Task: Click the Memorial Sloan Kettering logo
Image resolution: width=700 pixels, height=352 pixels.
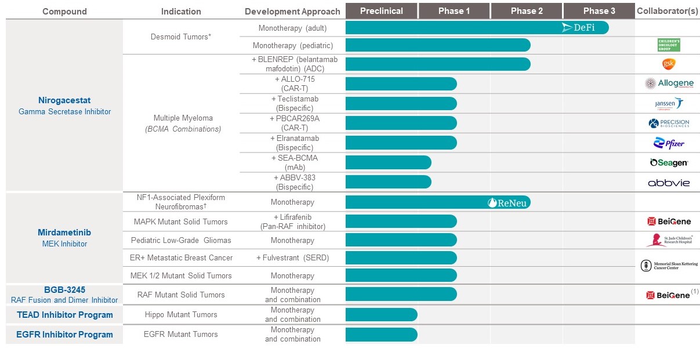Action: tap(669, 266)
